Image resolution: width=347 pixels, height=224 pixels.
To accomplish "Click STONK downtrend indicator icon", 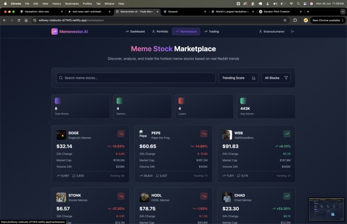I will point(121,196).
